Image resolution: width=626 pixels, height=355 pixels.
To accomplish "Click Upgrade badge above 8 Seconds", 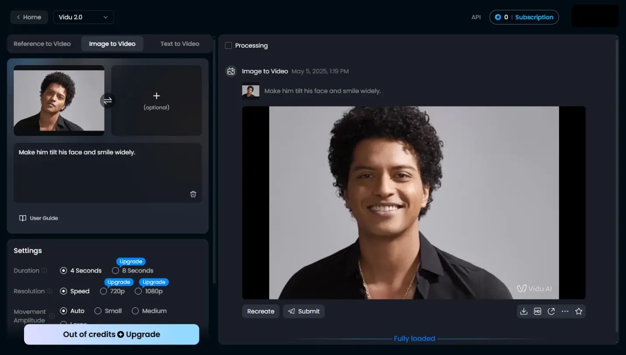I will point(131,262).
